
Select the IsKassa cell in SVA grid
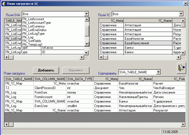(63, 48)
